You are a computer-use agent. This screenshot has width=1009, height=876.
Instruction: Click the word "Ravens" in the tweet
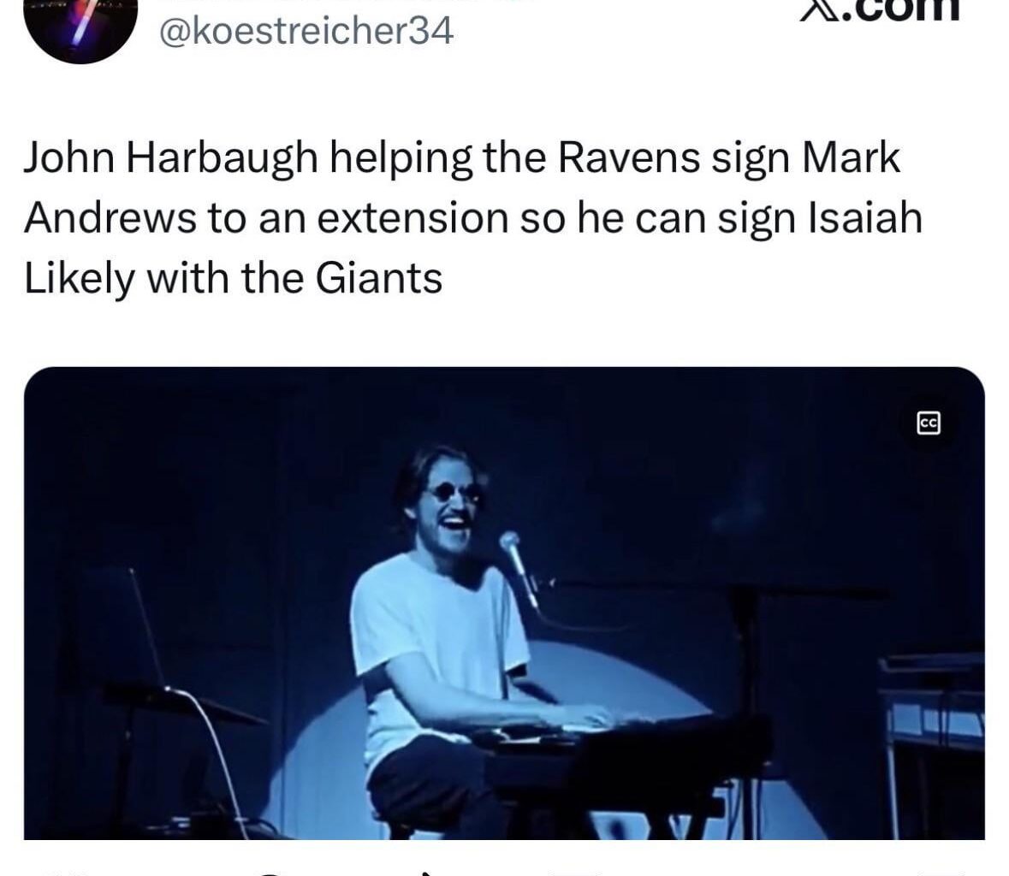click(629, 157)
